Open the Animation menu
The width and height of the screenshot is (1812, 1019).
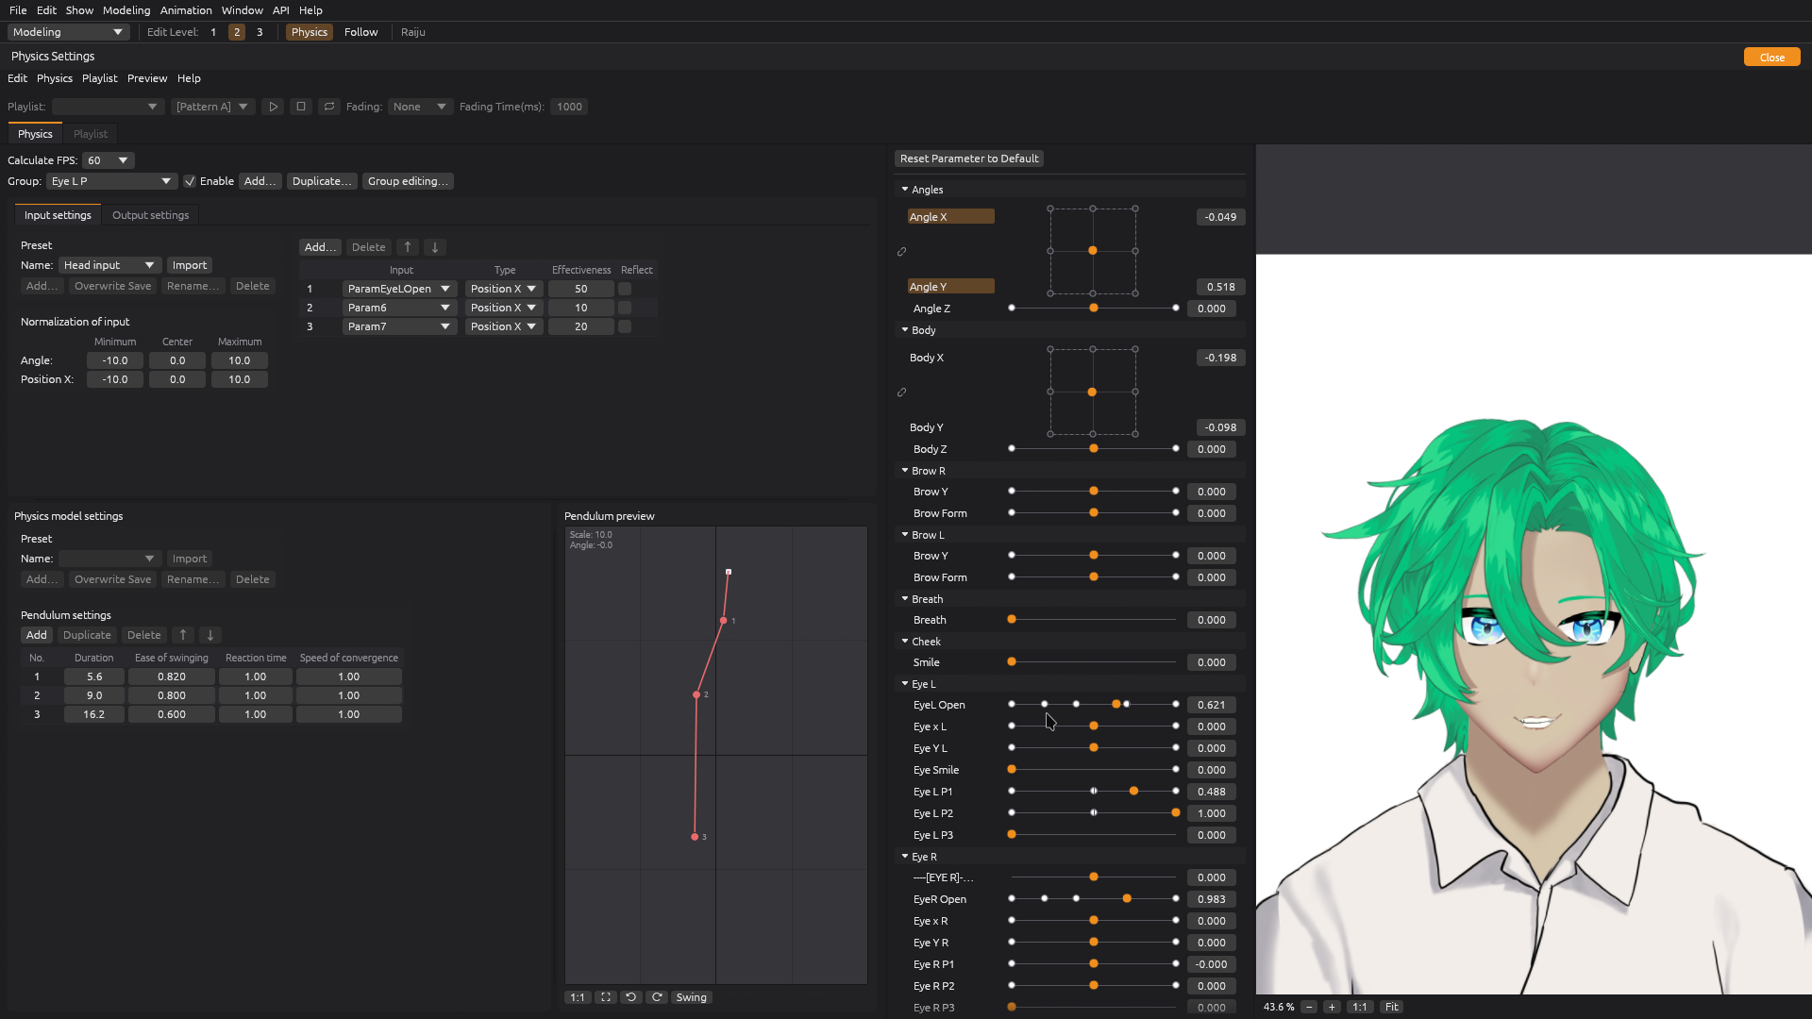(186, 10)
